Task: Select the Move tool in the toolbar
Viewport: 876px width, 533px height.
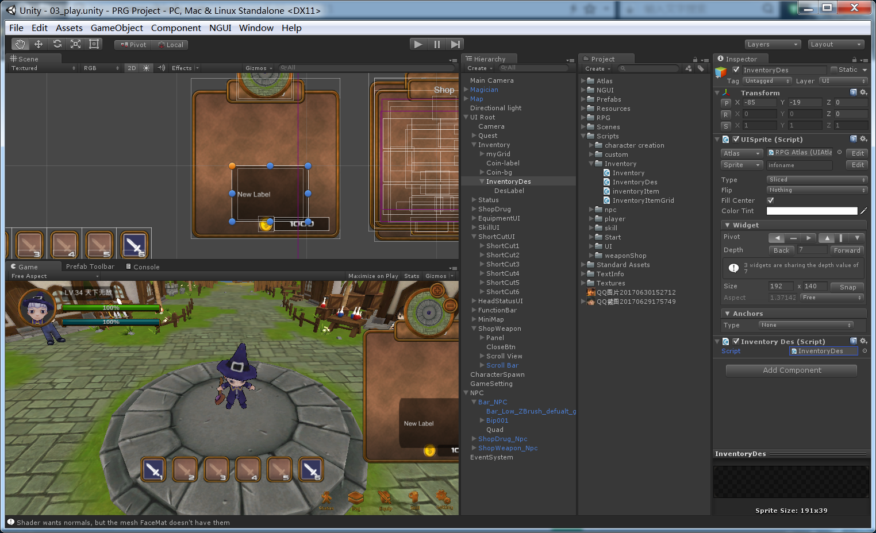Action: [39, 44]
